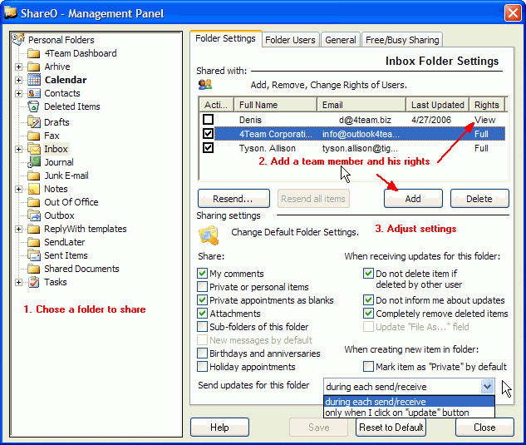526x445 pixels.
Task: Expand the Contacts tree node
Action: [19, 93]
